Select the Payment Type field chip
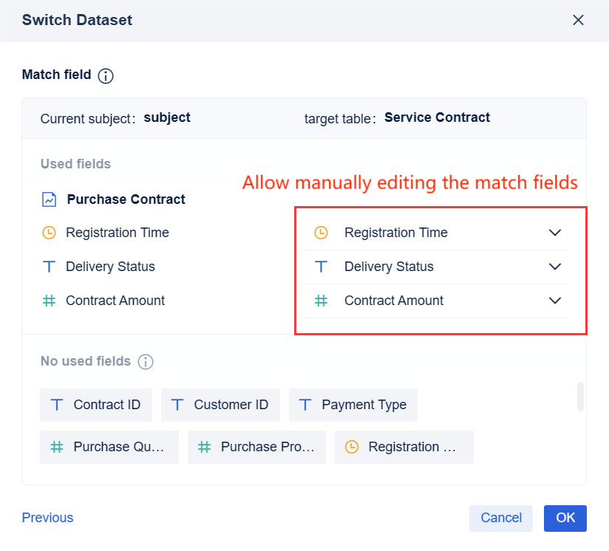This screenshot has height=551, width=609. pos(353,405)
